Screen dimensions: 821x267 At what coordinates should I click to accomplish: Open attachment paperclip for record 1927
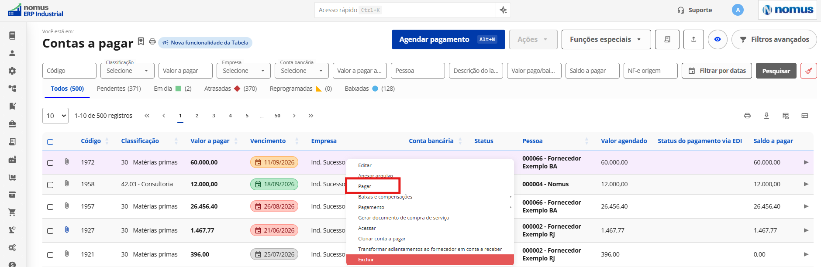tap(67, 229)
